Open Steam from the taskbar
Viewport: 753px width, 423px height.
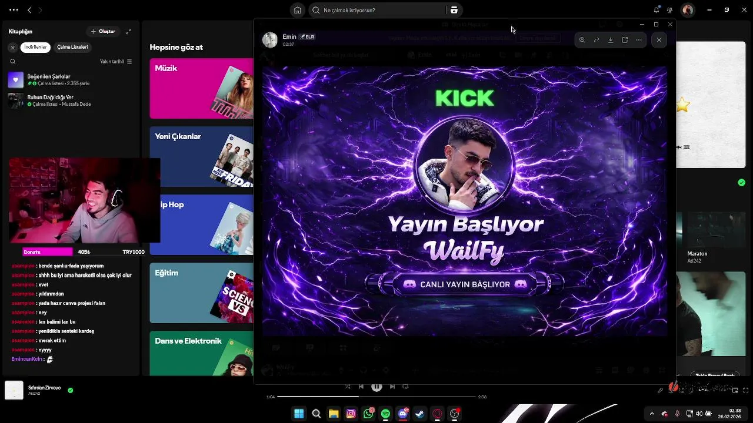[420, 414]
